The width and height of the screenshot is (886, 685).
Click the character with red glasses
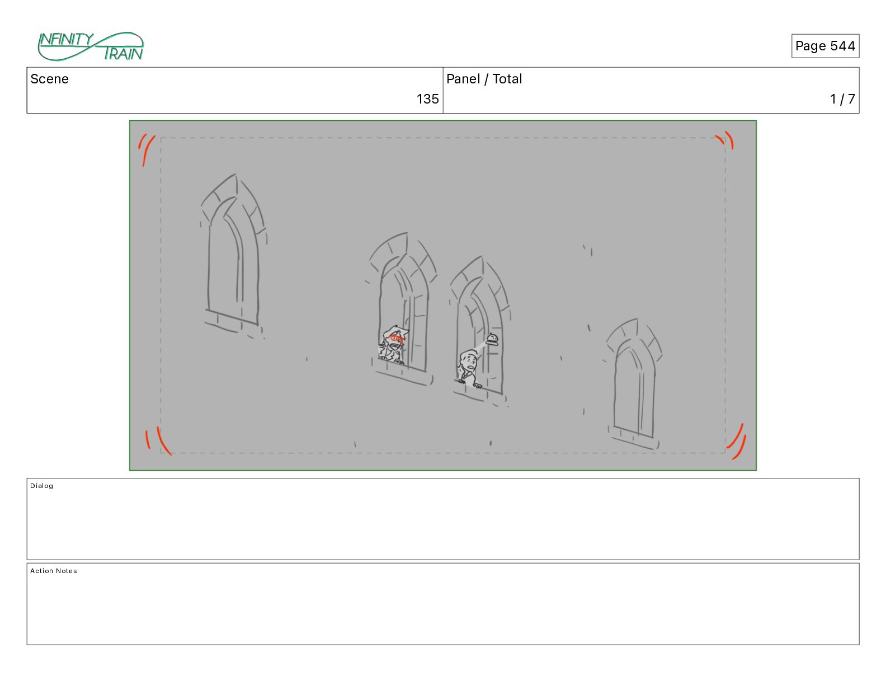click(x=393, y=346)
